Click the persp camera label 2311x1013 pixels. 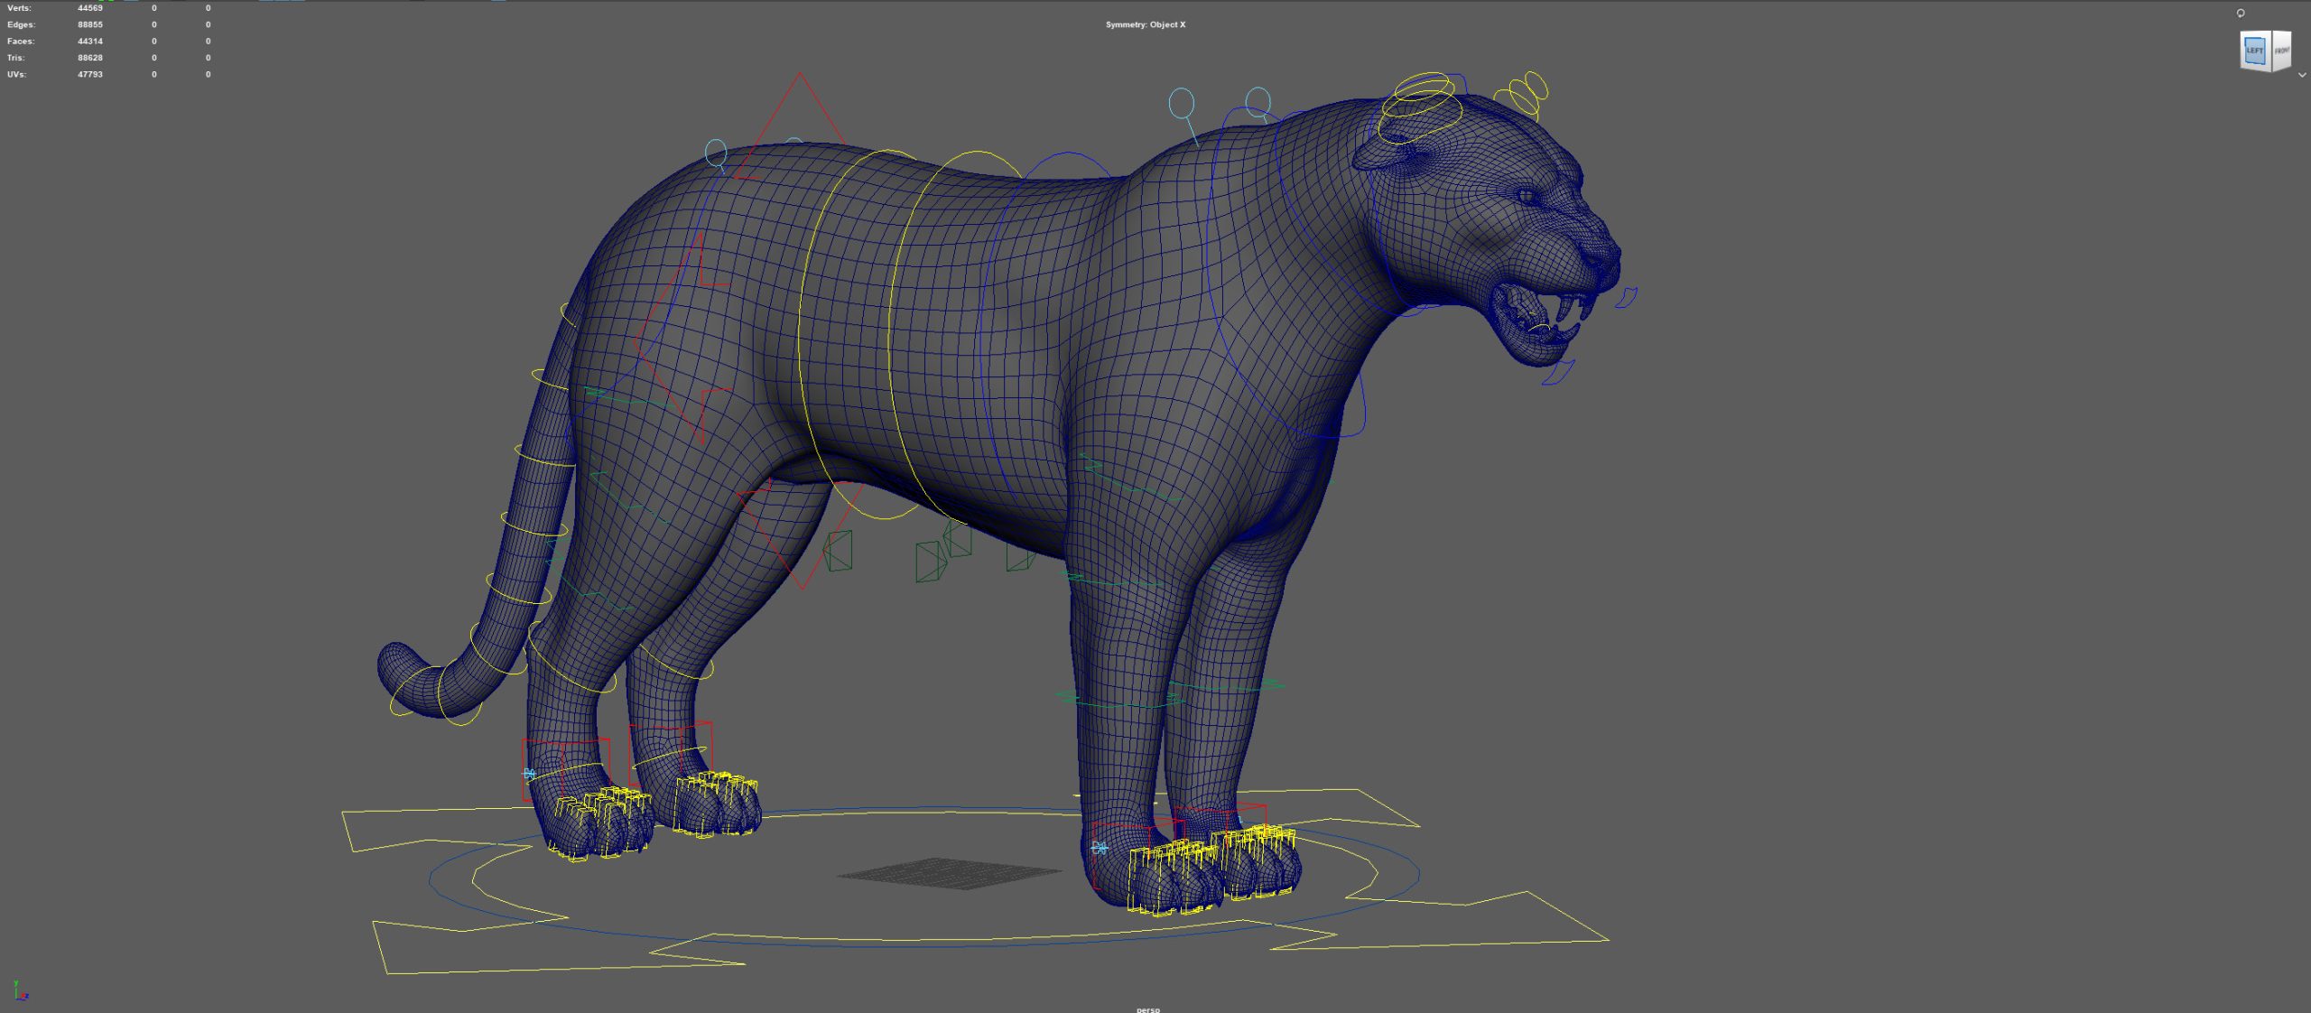pyautogui.click(x=1147, y=1008)
